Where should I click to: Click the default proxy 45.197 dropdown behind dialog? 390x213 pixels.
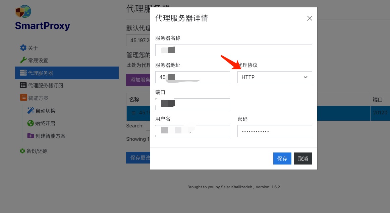(138, 40)
